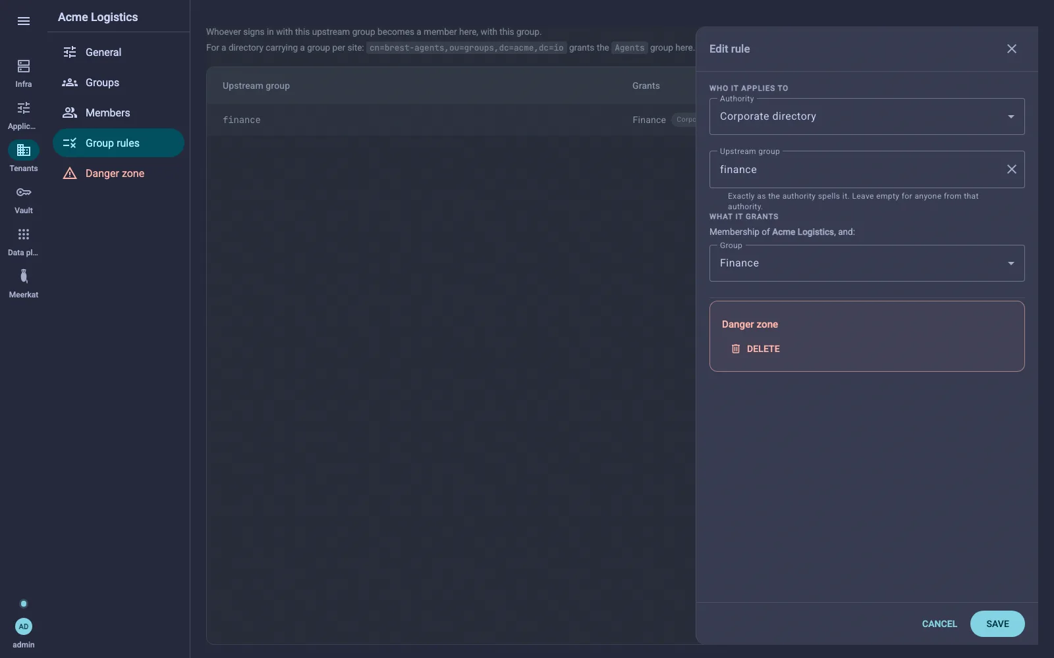Viewport: 1054px width, 658px height.
Task: Click the Grants column header
Action: click(x=646, y=86)
